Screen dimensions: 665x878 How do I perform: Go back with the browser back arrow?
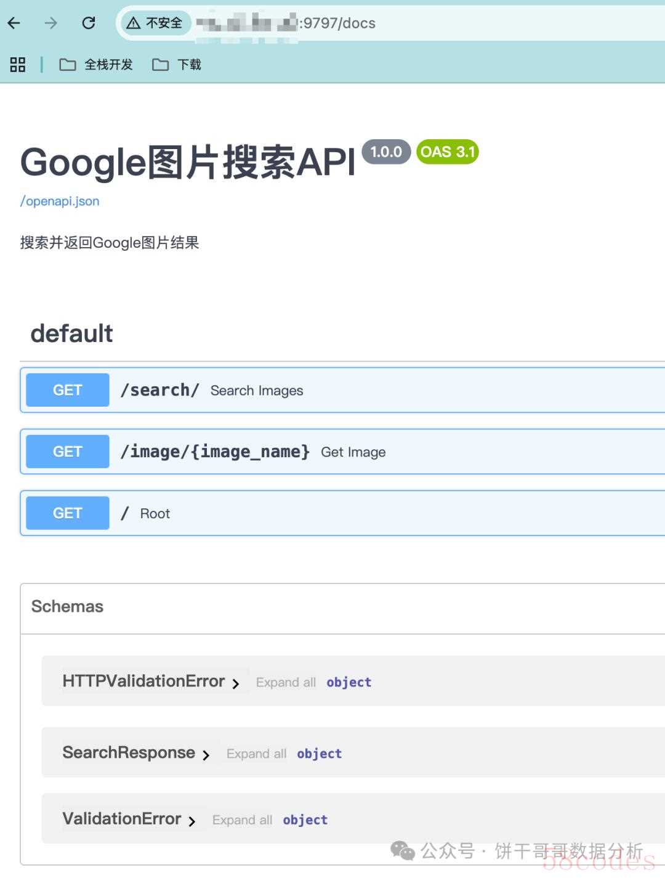click(14, 23)
